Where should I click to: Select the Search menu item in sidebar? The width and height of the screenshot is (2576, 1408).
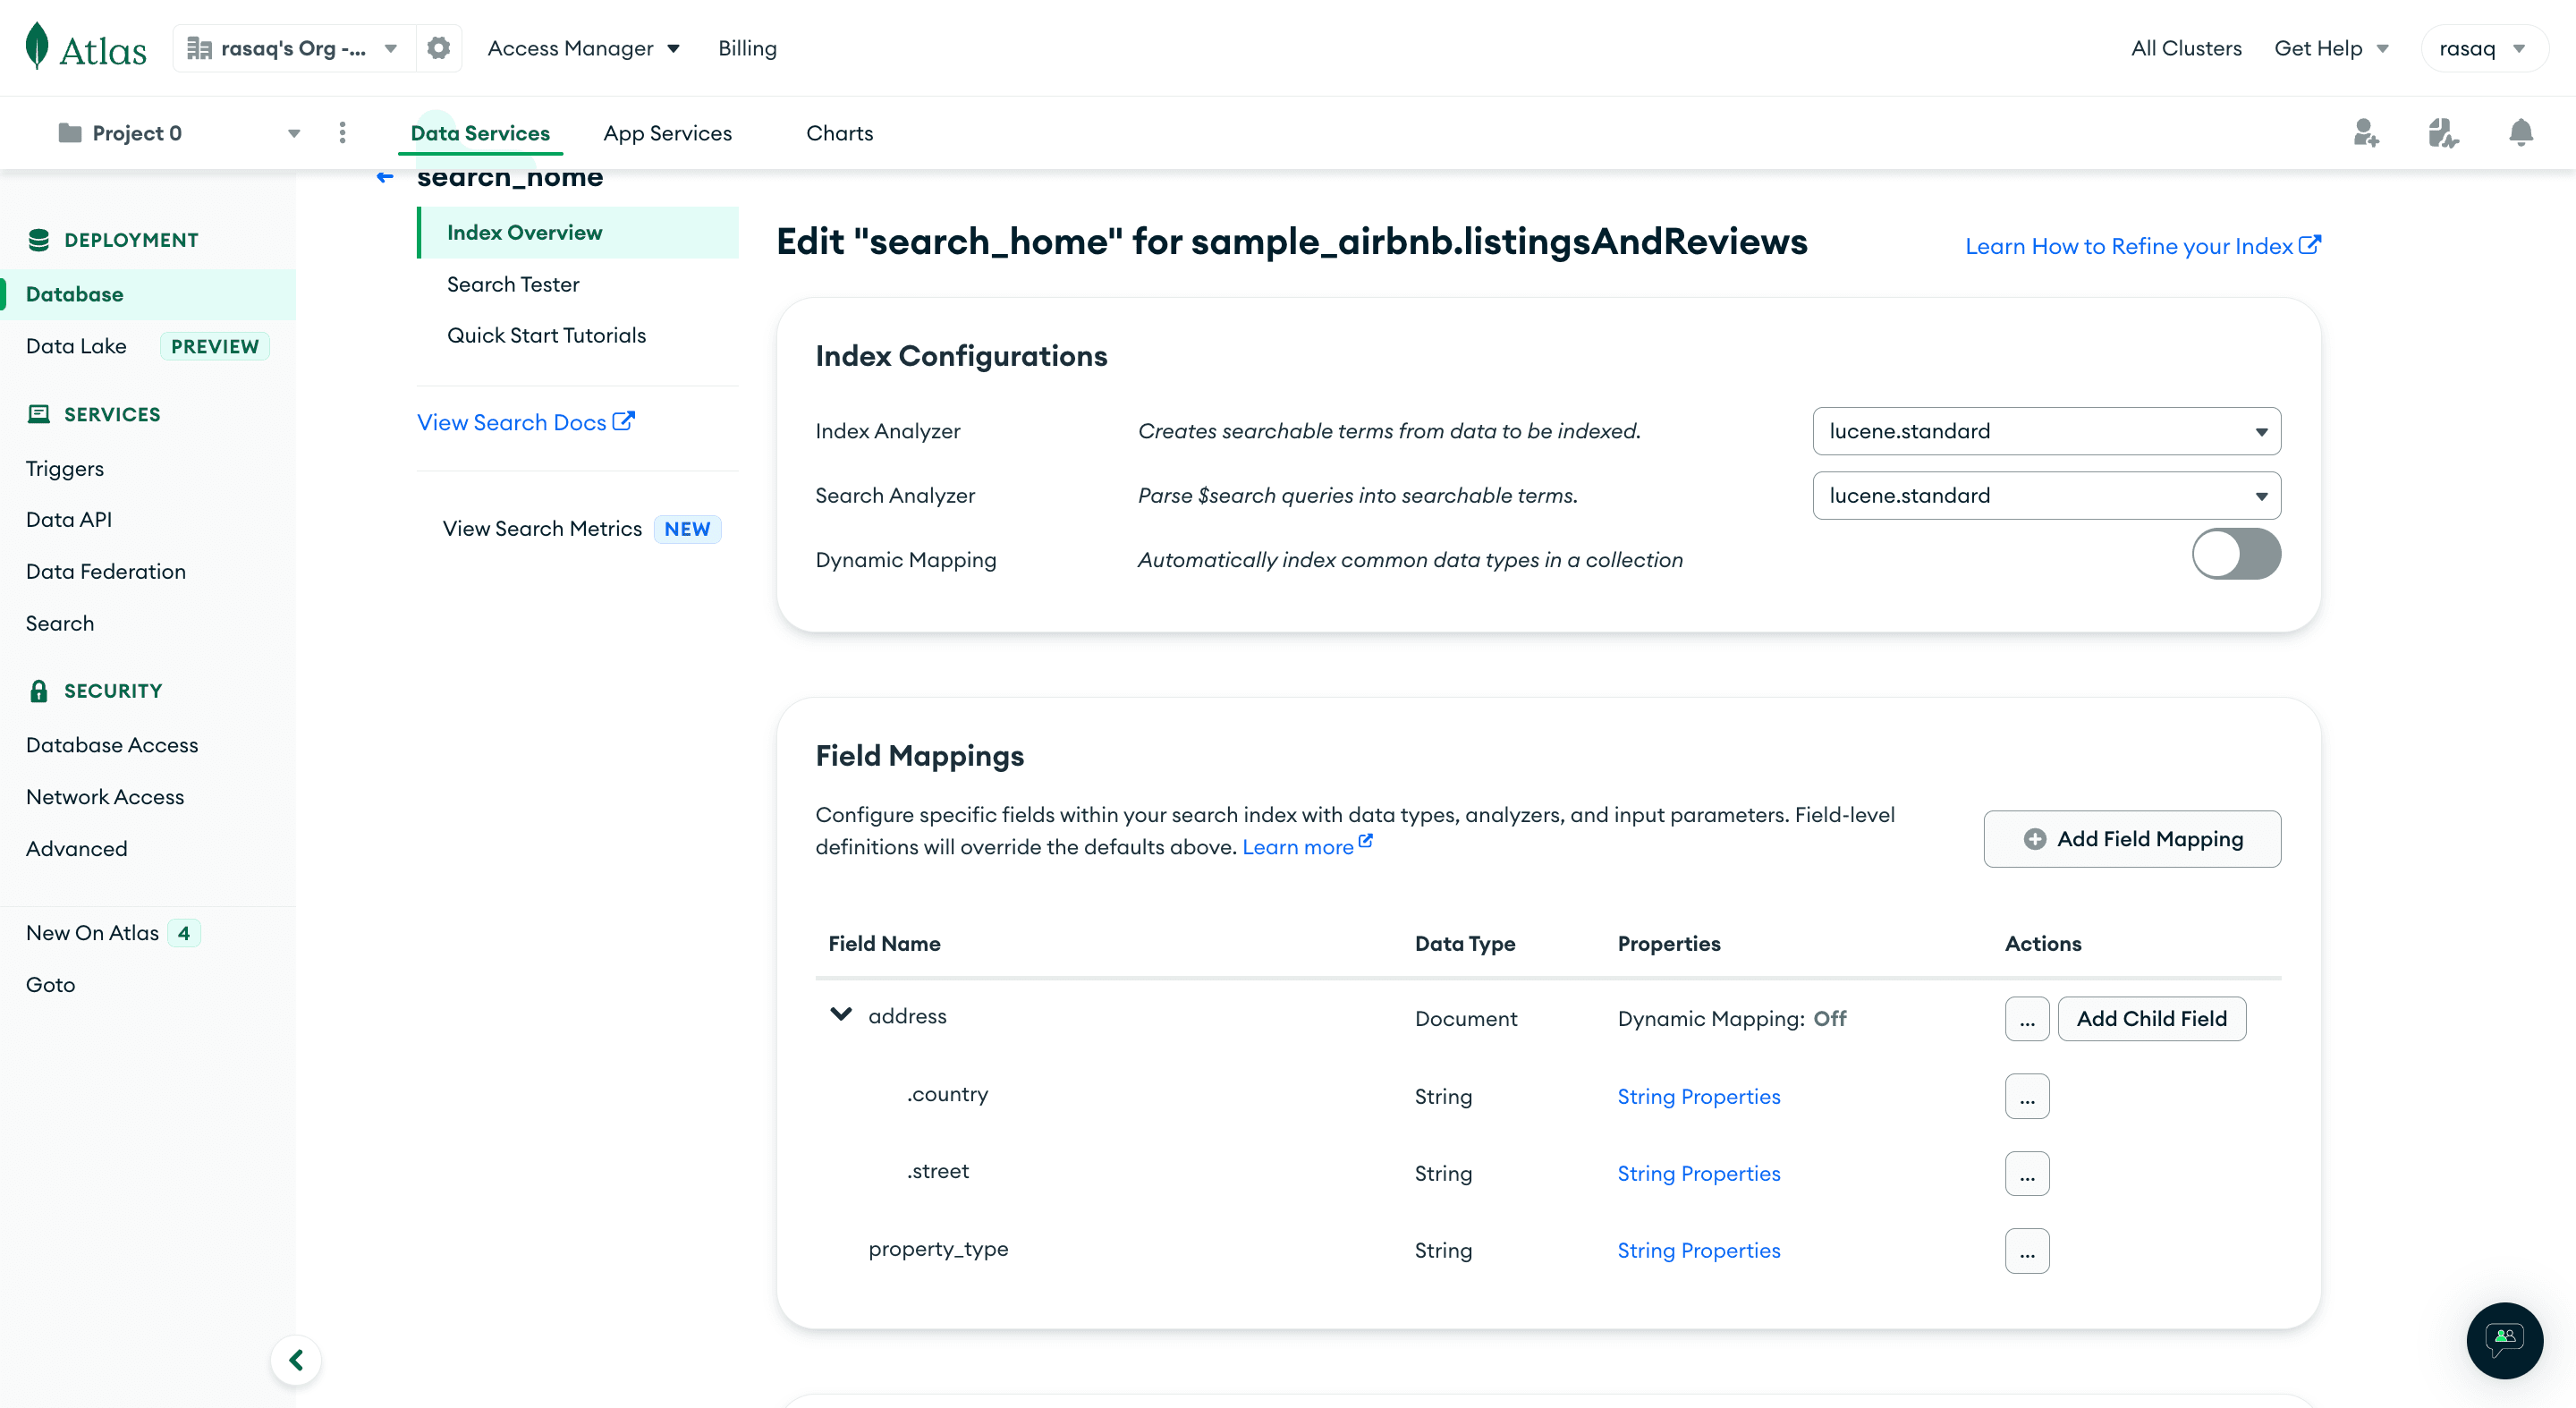[61, 621]
